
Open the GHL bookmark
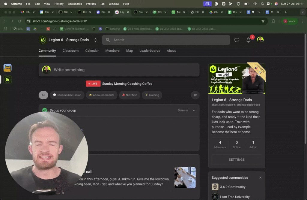[x=18, y=29]
